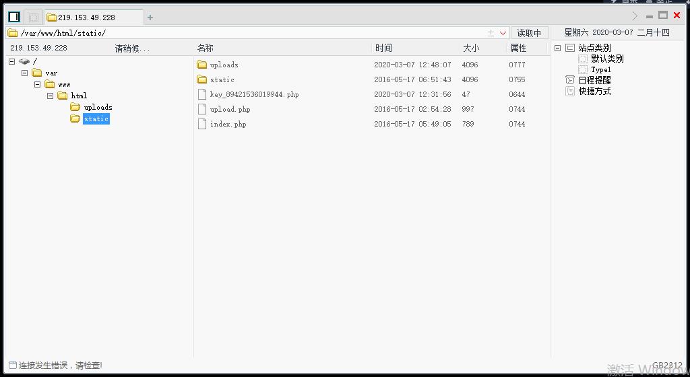The image size is (690, 377).
Task: Click the static folder icon in file list
Action: pos(202,79)
